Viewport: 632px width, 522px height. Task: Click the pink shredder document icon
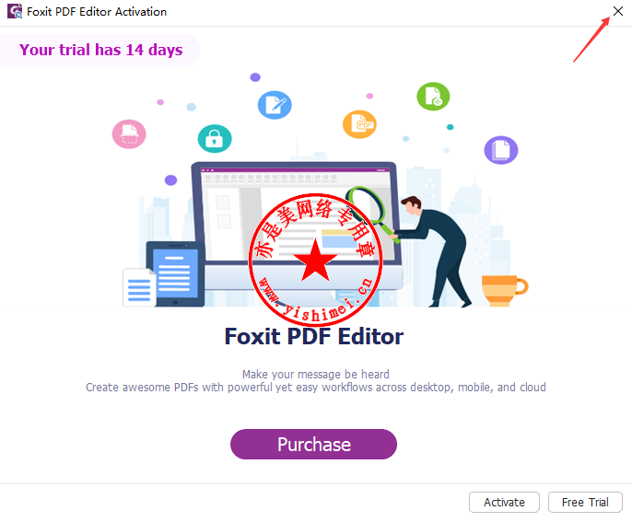pos(129,134)
